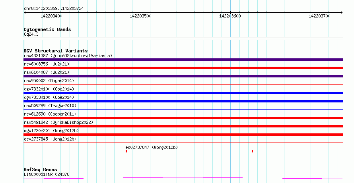The height and width of the screenshot is (183, 354).
Task: Click the chr8:142203369..142203724 region label
Action: tap(54, 8)
